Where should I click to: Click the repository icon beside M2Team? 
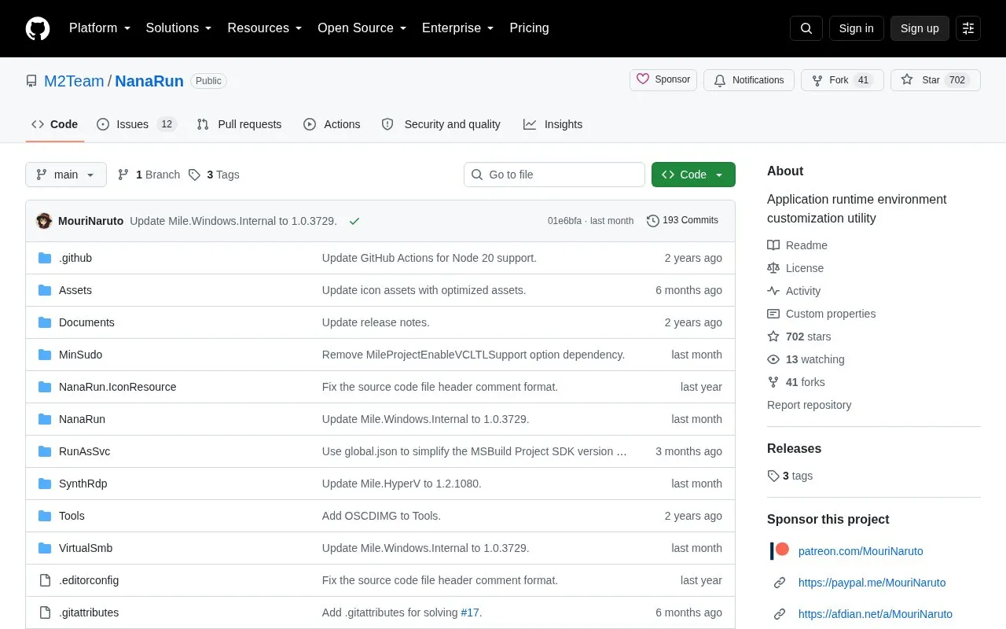click(31, 81)
